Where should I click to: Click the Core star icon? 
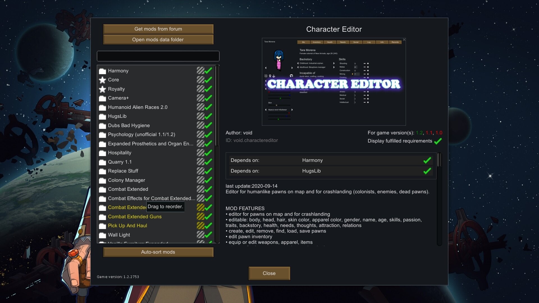coord(102,80)
